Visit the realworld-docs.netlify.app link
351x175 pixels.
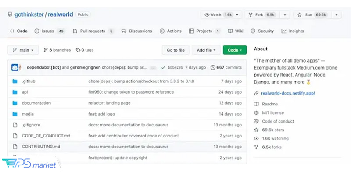click(288, 93)
